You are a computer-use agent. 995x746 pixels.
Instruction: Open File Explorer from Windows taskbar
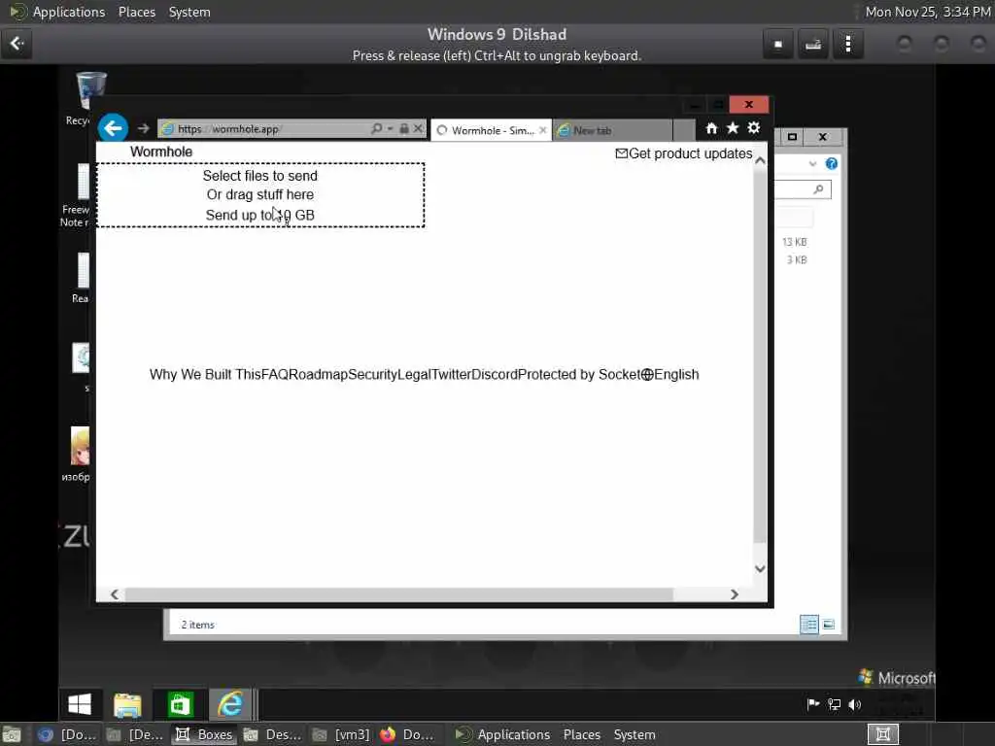point(127,704)
